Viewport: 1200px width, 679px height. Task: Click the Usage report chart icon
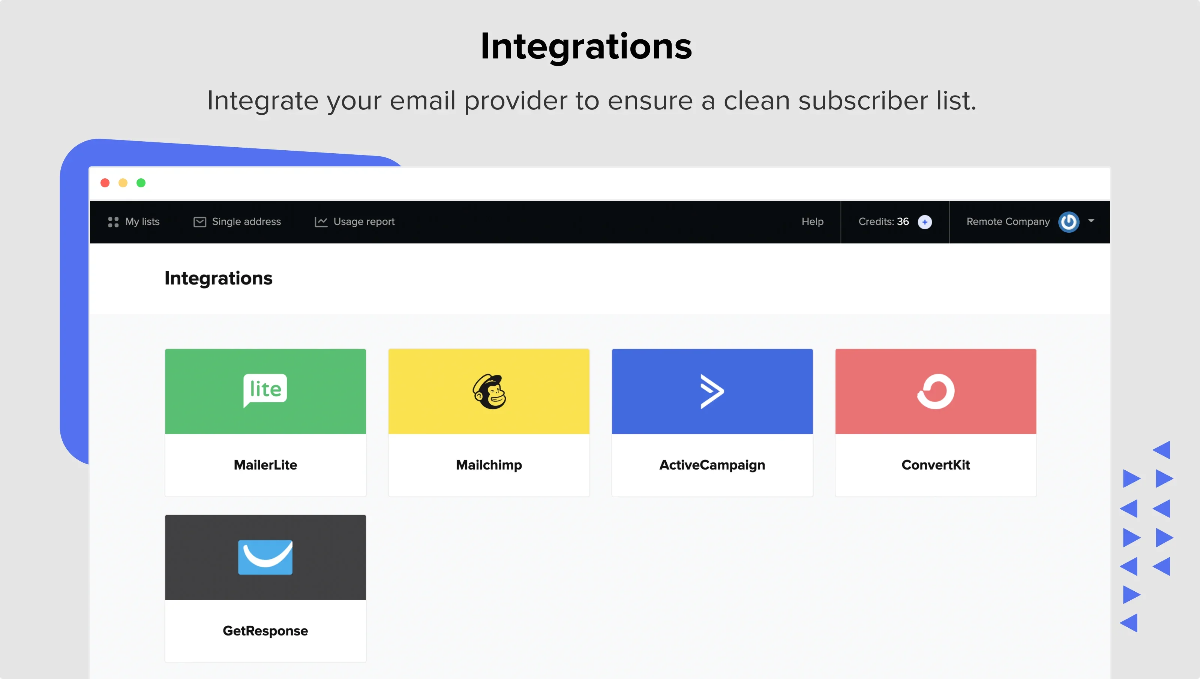pos(321,222)
